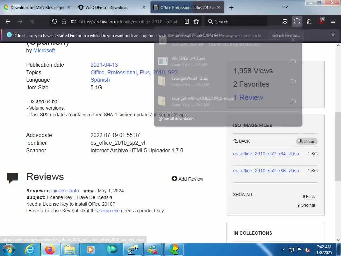List all tabs with the dropdown arrow
341x256 pixels.
pos(286,7)
